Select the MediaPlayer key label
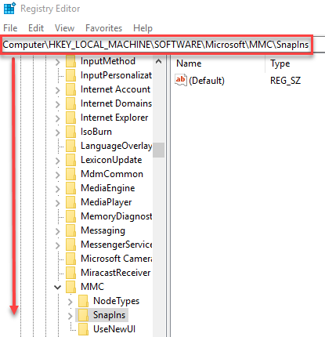 [x=107, y=202]
